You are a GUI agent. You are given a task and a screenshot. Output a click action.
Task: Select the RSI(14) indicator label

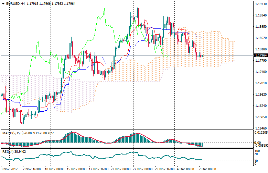point(8,151)
